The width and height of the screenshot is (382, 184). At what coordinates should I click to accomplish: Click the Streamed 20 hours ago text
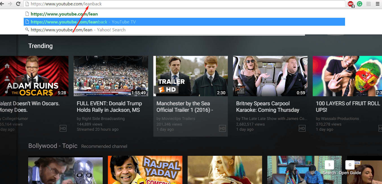[x=98, y=129]
